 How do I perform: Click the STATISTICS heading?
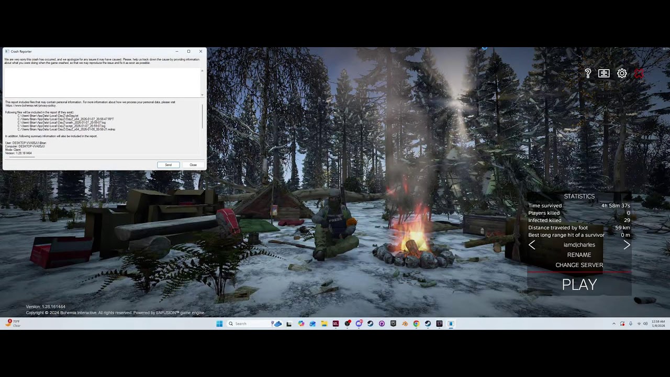(579, 196)
